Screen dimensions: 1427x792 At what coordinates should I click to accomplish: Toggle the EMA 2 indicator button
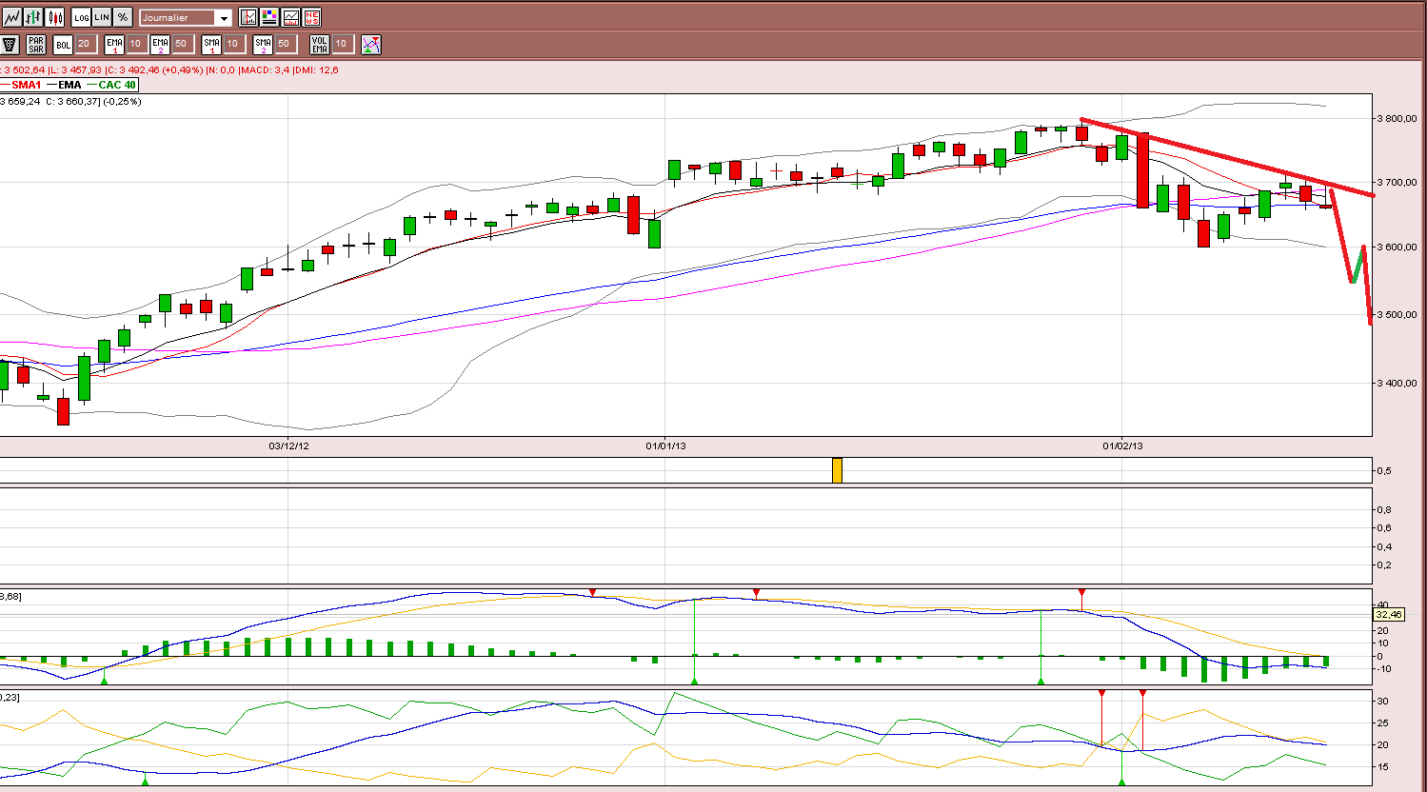(x=159, y=44)
